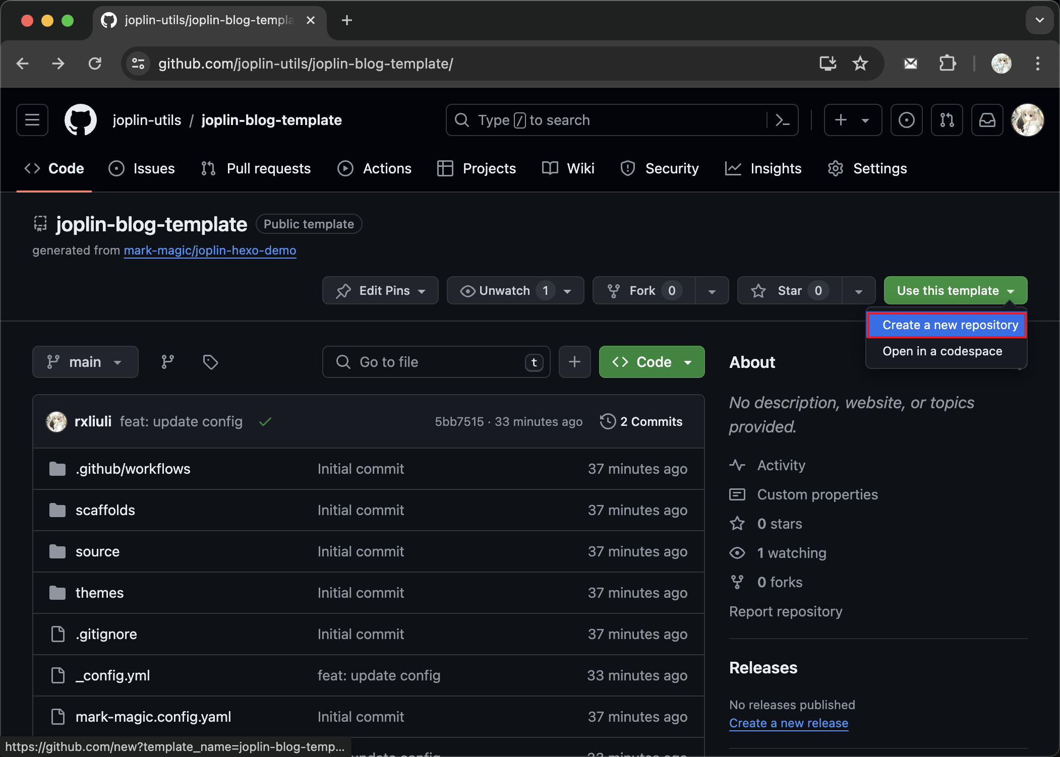Star this repository

(789, 291)
